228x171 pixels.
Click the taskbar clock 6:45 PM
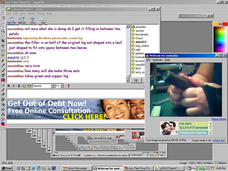click(221, 169)
